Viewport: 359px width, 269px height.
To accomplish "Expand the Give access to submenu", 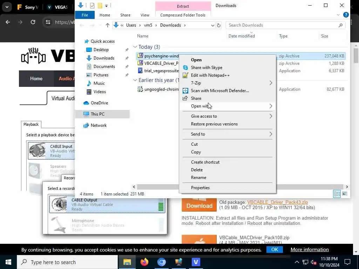I will coord(271,116).
